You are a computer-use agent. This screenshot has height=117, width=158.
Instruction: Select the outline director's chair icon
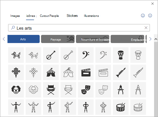click(68, 90)
